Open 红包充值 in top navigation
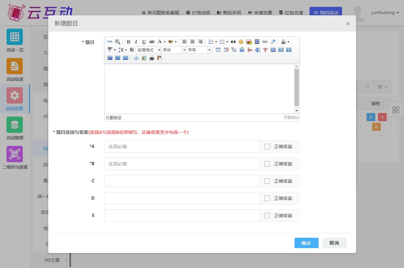This screenshot has height=268, width=404. [x=291, y=13]
